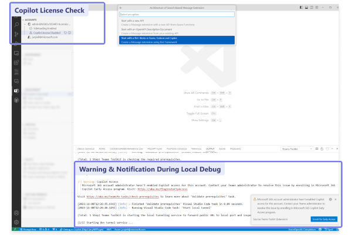The width and height of the screenshot is (352, 235).
Task: Open the Manage gear icon
Action: click(x=16, y=222)
